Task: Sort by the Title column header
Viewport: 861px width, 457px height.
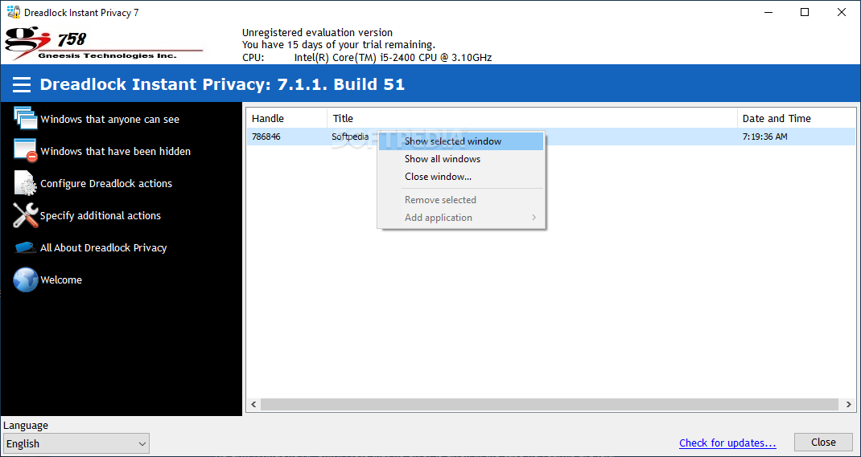Action: tap(532, 118)
